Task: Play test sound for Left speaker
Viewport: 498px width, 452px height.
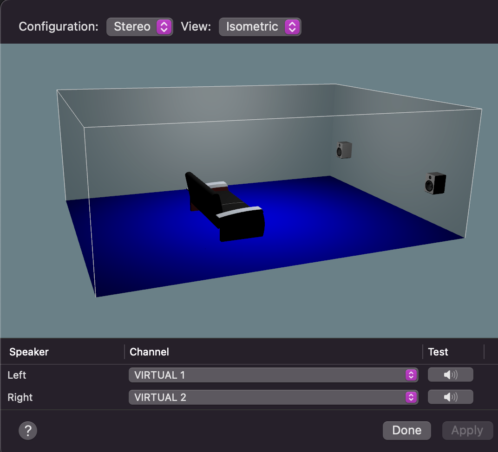Action: [x=450, y=375]
